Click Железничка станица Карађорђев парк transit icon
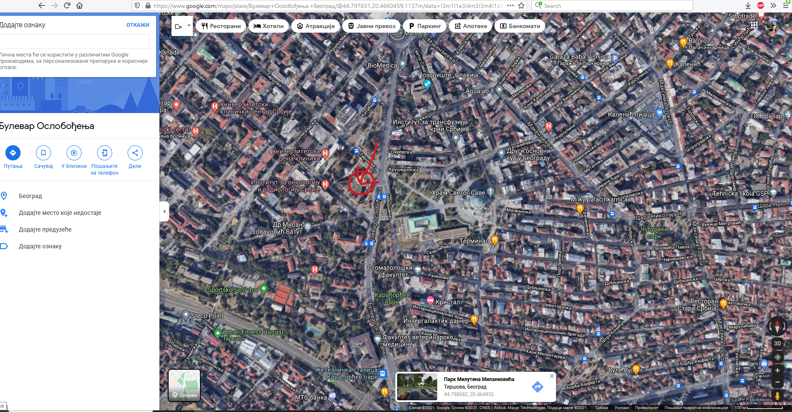Image resolution: width=792 pixels, height=412 pixels. pos(382,373)
